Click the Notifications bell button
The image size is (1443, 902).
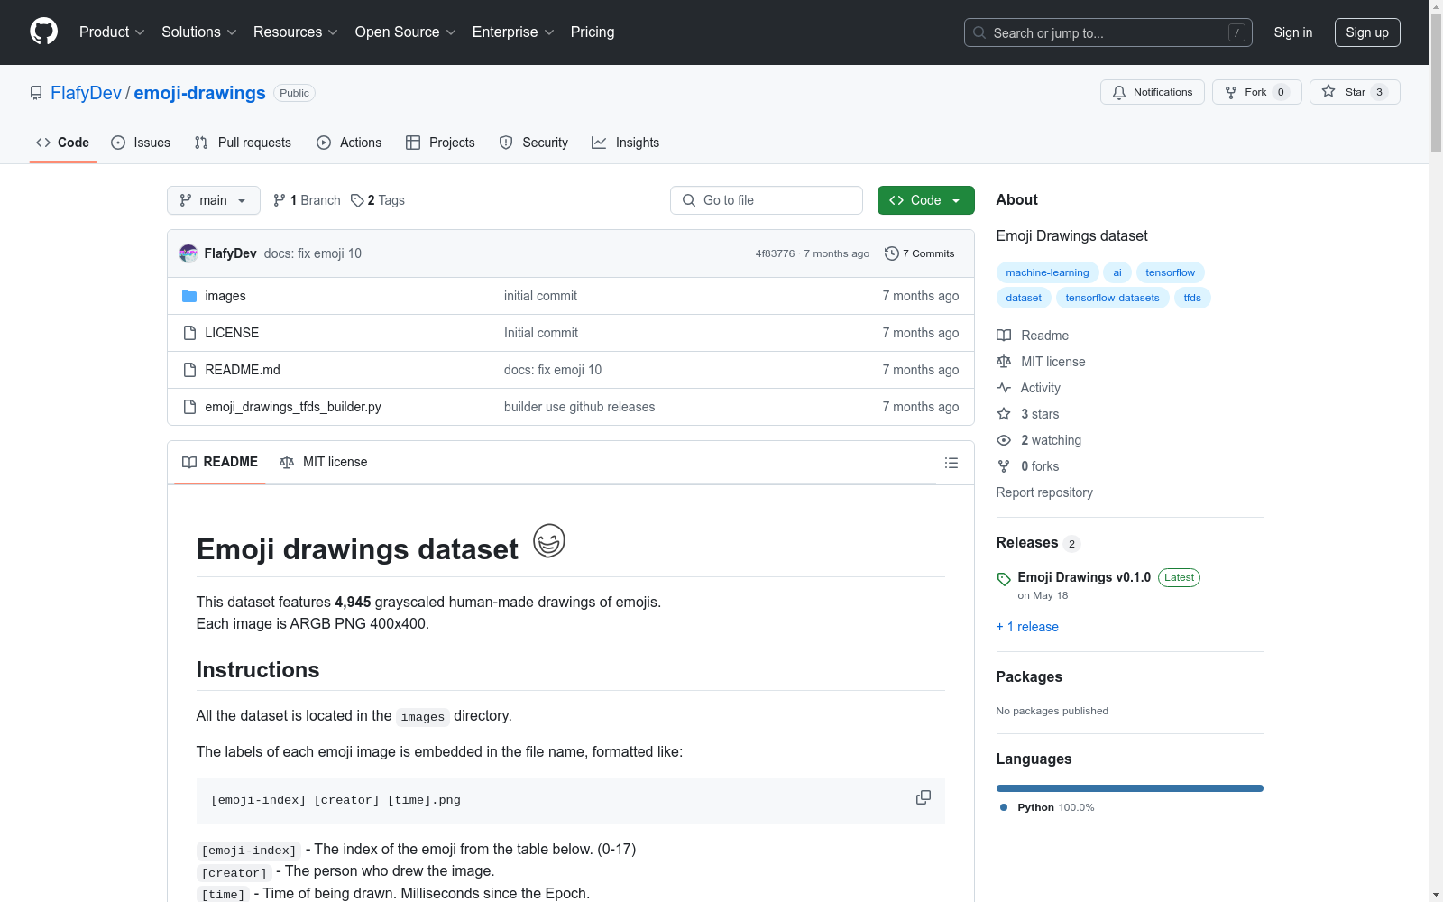[1153, 92]
